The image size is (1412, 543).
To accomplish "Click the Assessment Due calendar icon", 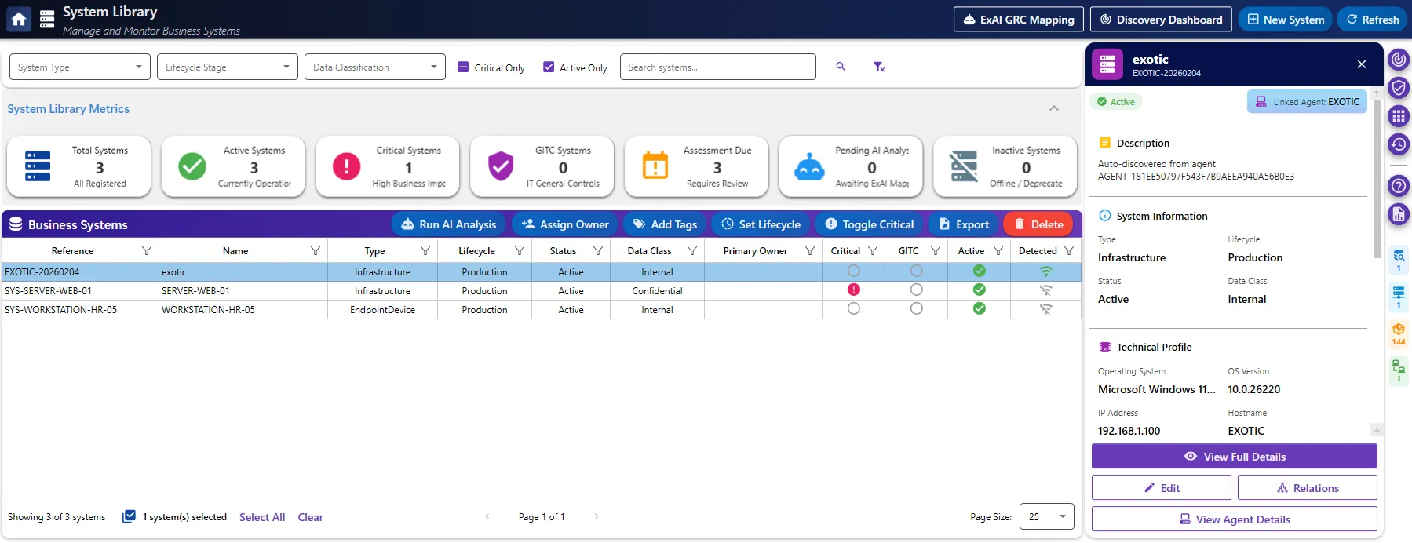I will click(655, 166).
